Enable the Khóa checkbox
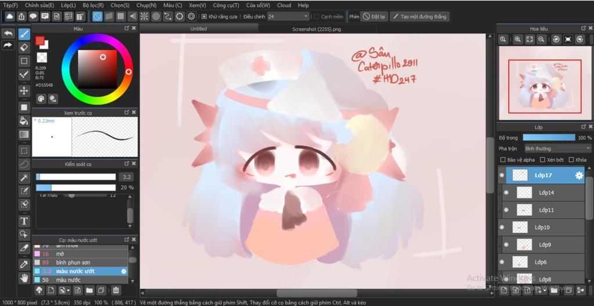This screenshot has height=306, width=594. click(x=571, y=160)
